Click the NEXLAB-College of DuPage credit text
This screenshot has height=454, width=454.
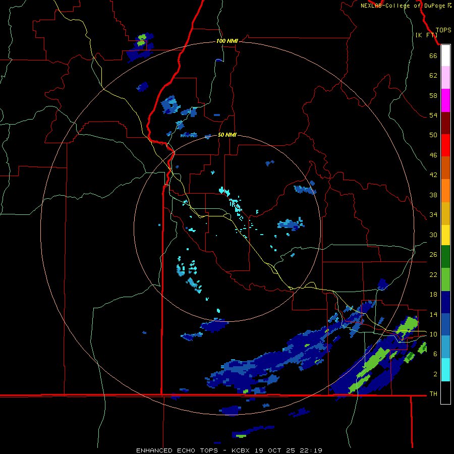(406, 6)
